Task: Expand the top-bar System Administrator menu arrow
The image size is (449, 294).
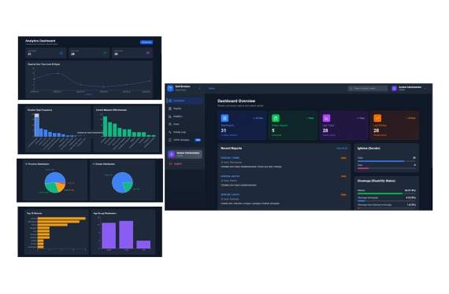Action: tap(425, 89)
